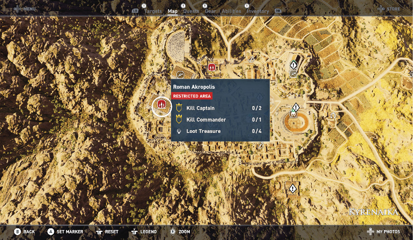Click the round bow-shaped icon below the tooltip
Image resolution: width=413 pixels, height=240 pixels.
[260, 145]
